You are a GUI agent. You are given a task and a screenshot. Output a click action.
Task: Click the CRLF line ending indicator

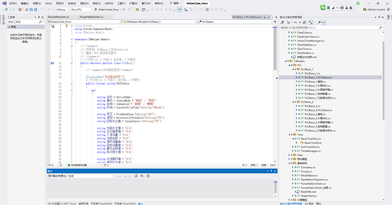pos(273,165)
